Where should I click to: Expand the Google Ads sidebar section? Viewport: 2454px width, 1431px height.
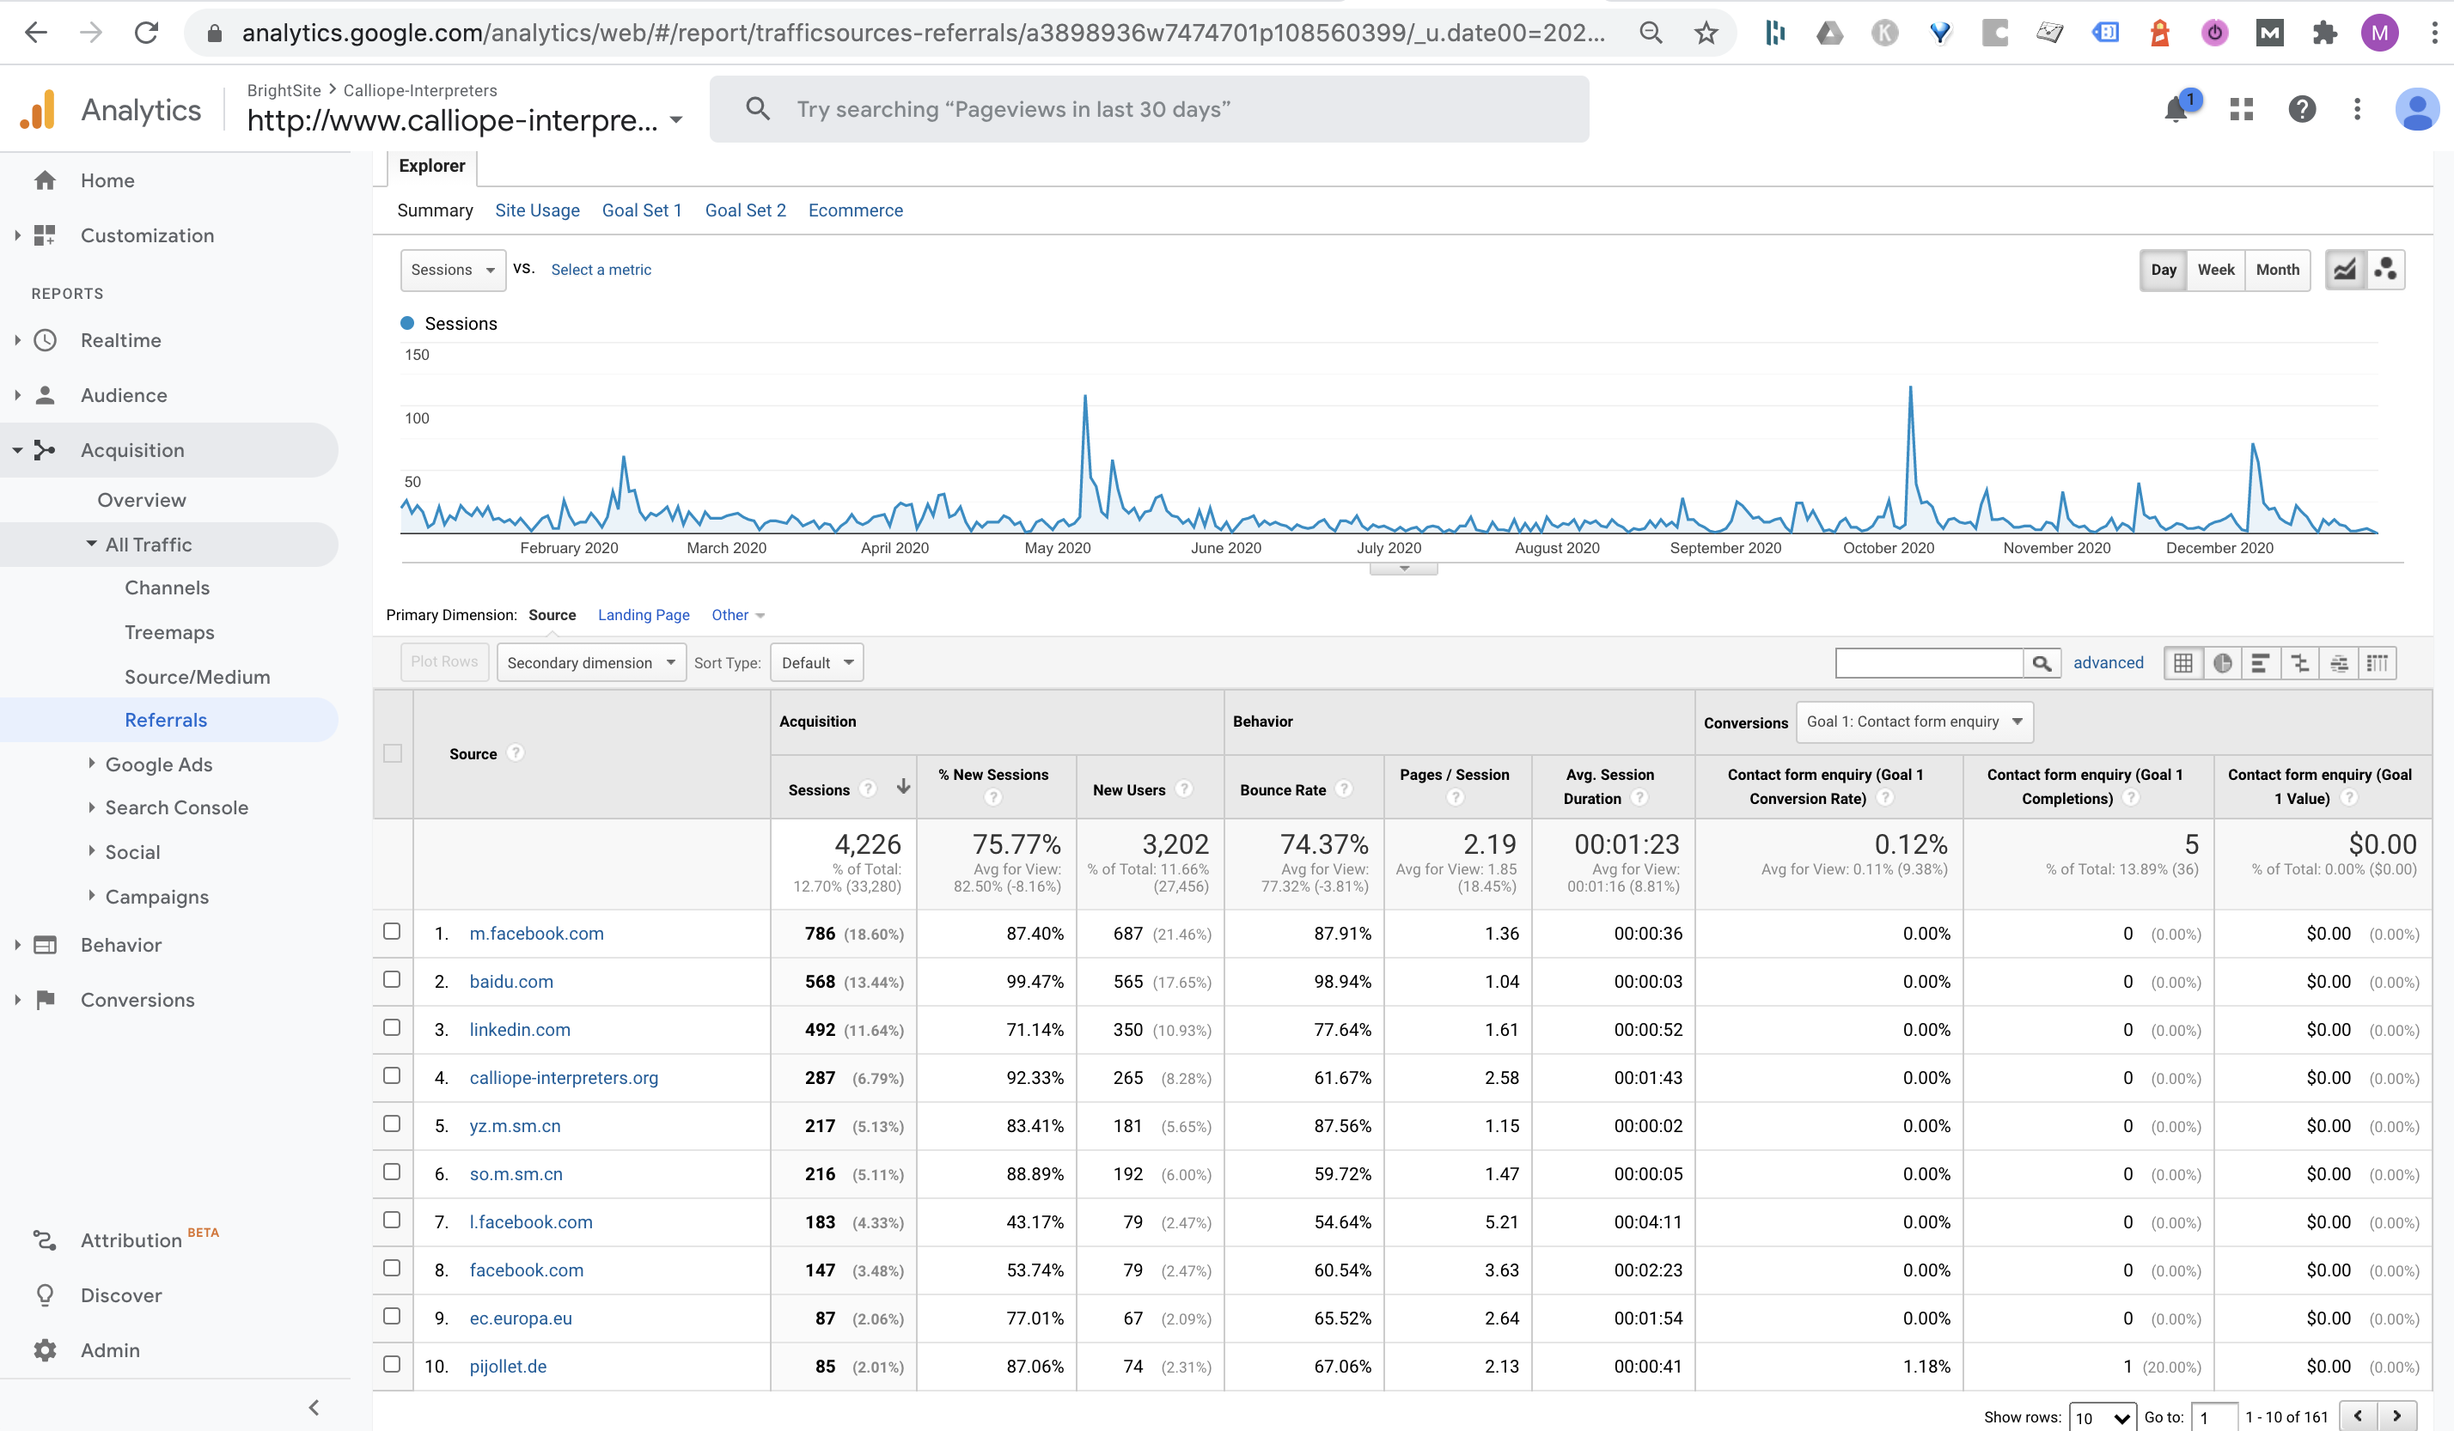(x=158, y=764)
